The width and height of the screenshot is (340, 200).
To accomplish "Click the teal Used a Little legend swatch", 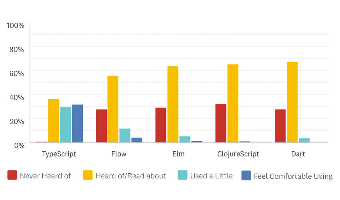I will (182, 175).
